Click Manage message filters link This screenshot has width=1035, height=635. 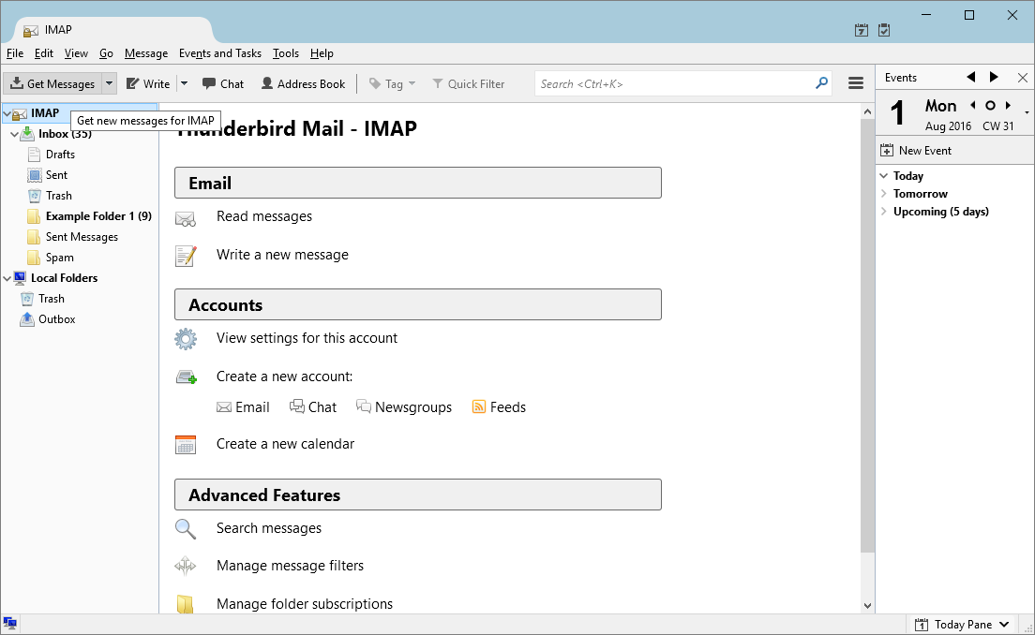[290, 566]
